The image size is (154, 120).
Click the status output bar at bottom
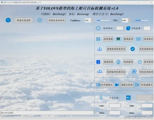pos(47,113)
